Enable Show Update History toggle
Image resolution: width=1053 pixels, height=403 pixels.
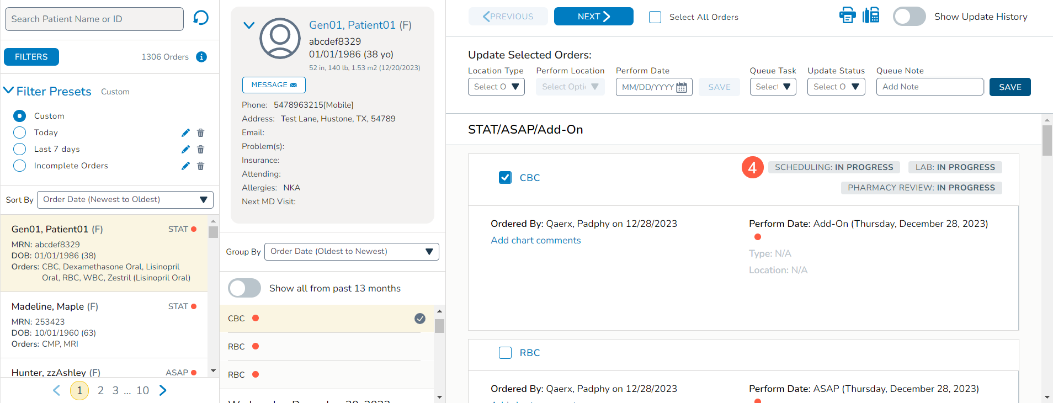(909, 17)
